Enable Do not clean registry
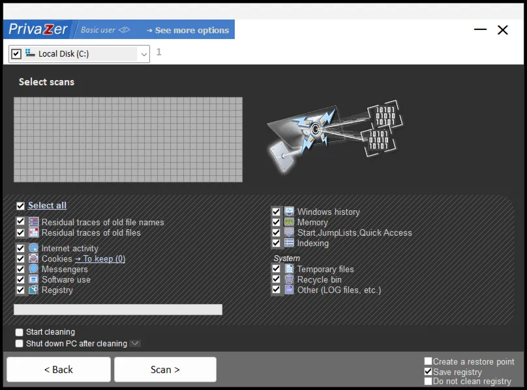 pos(428,382)
